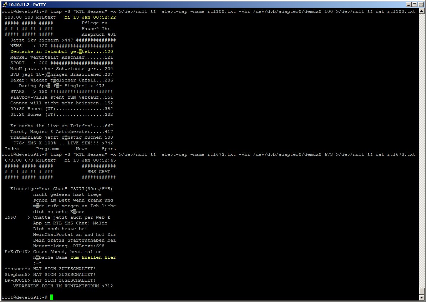This screenshot has width=426, height=302.
Task: Click the 'DR-HOUSE>' username line
Action: tap(50, 280)
